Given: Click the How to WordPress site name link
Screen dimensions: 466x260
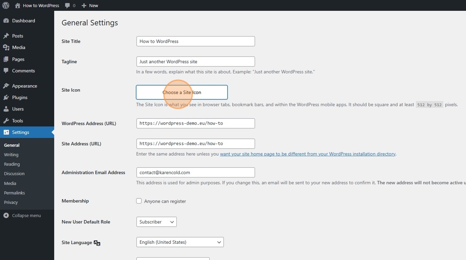Looking at the screenshot, I should pos(41,5).
